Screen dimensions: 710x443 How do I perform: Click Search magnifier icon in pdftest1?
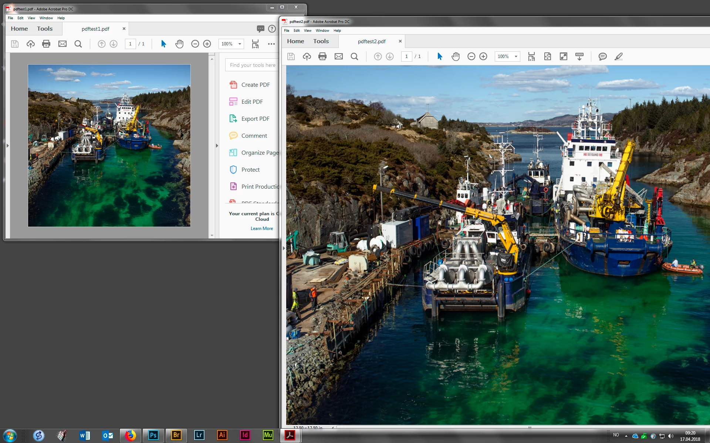pyautogui.click(x=78, y=44)
